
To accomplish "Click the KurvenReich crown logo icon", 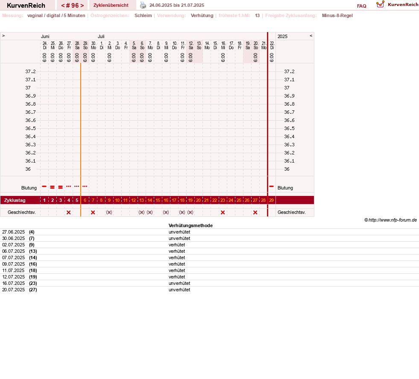I will [x=380, y=4].
